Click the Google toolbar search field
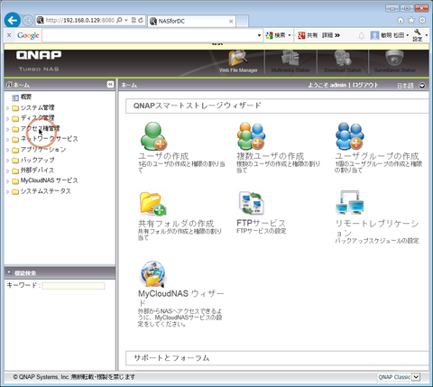The width and height of the screenshot is (433, 387). click(x=150, y=35)
